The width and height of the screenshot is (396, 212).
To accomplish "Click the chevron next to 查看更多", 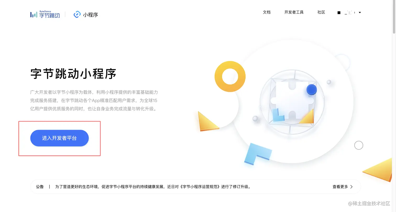I will tap(351, 187).
